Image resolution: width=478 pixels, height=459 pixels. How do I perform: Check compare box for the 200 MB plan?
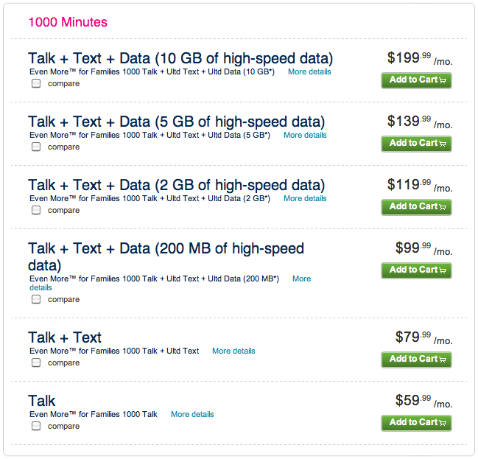pyautogui.click(x=36, y=300)
